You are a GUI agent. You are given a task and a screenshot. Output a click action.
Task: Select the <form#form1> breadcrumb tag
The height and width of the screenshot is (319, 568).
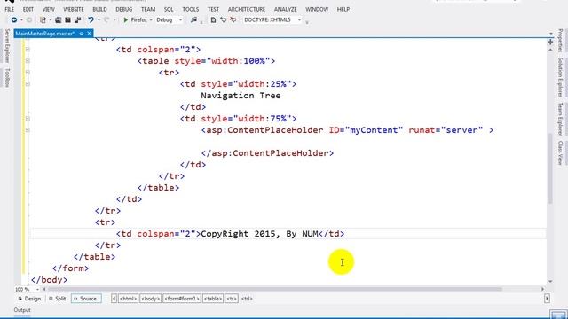[182, 299]
